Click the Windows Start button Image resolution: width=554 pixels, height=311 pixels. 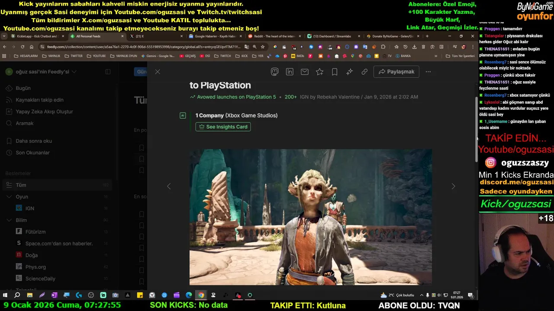click(x=5, y=295)
